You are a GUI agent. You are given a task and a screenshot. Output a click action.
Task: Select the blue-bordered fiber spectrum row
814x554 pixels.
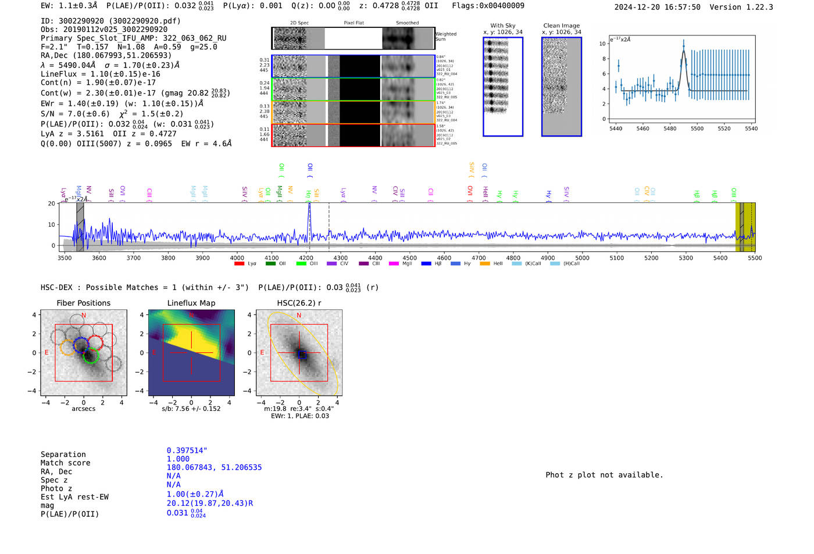353,66
